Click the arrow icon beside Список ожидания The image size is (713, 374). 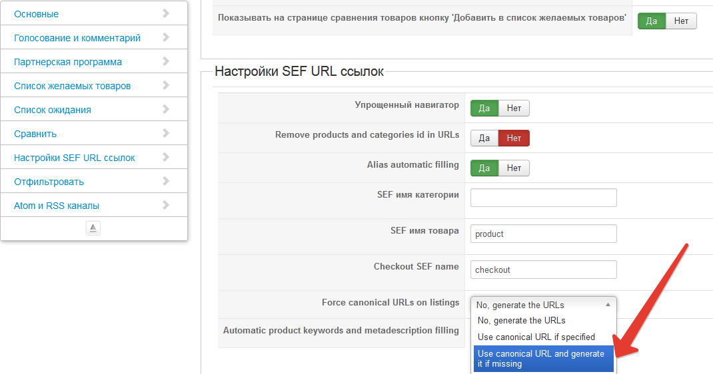pyautogui.click(x=166, y=110)
